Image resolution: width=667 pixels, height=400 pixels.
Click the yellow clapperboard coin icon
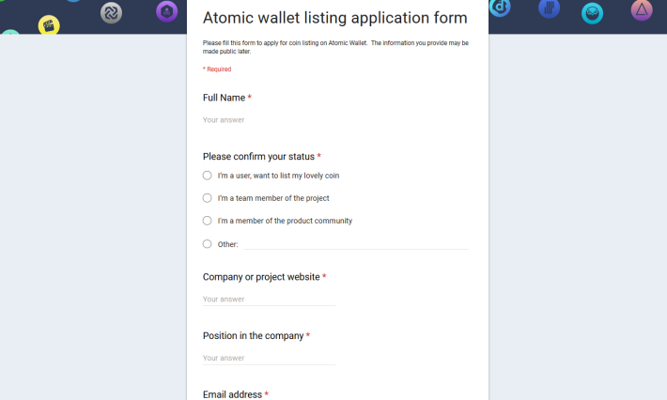click(x=49, y=25)
